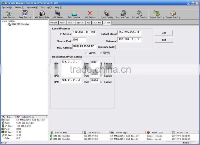Click the Import Config toolbar icon

(156, 13)
